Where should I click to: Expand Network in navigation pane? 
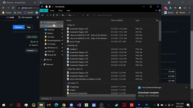click(x=41, y=64)
